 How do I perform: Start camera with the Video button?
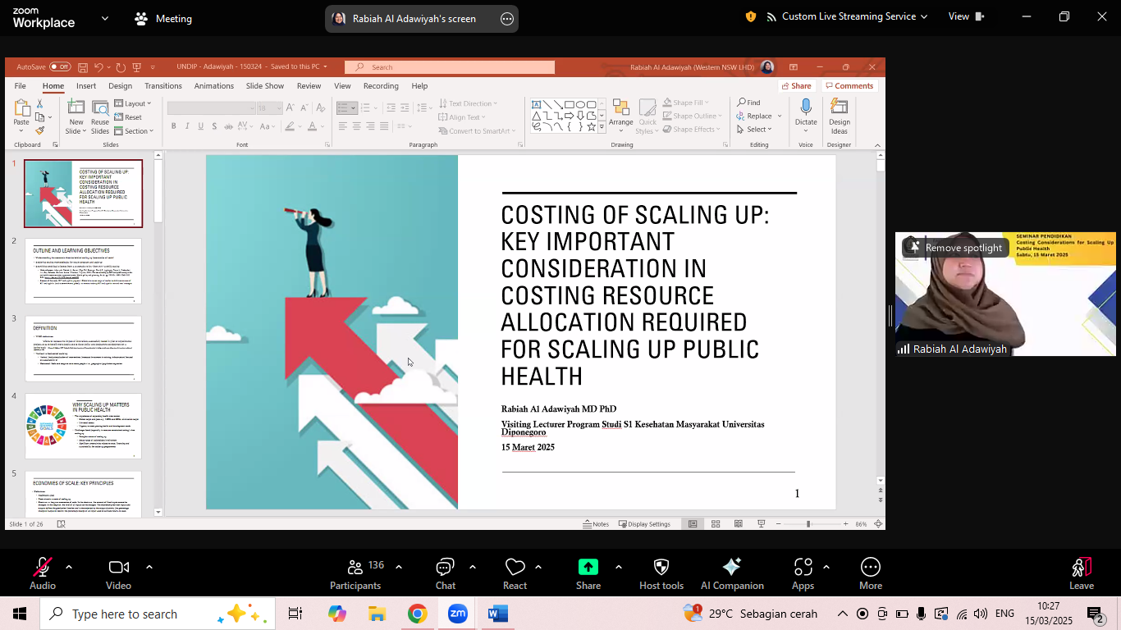click(118, 568)
